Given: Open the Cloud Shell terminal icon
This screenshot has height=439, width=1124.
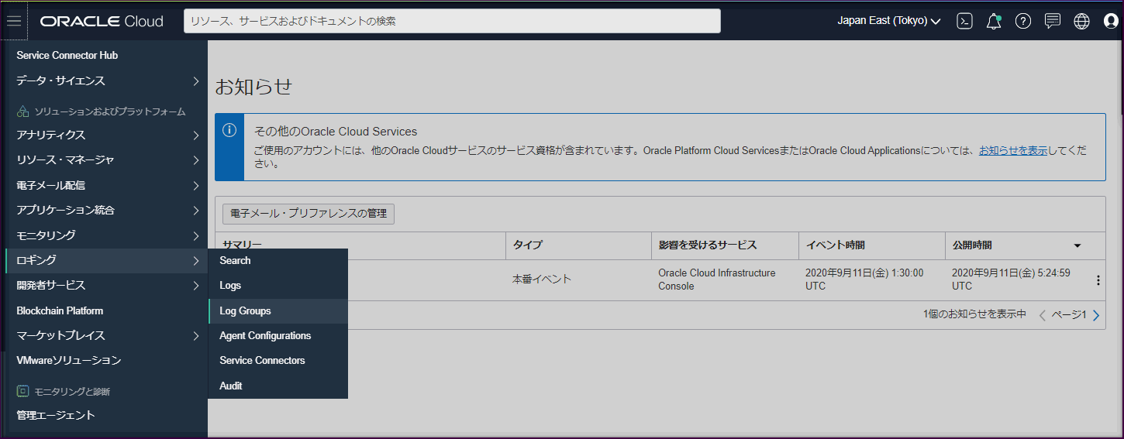Looking at the screenshot, I should coord(964,21).
